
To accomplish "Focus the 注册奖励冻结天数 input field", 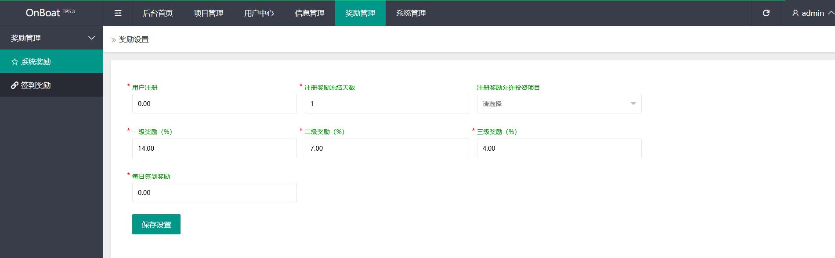I will 387,104.
